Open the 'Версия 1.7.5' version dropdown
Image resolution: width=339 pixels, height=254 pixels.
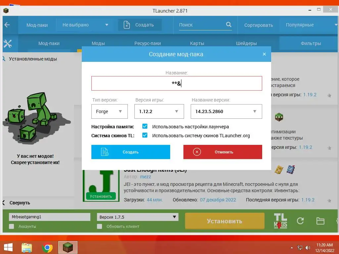pos(138,217)
